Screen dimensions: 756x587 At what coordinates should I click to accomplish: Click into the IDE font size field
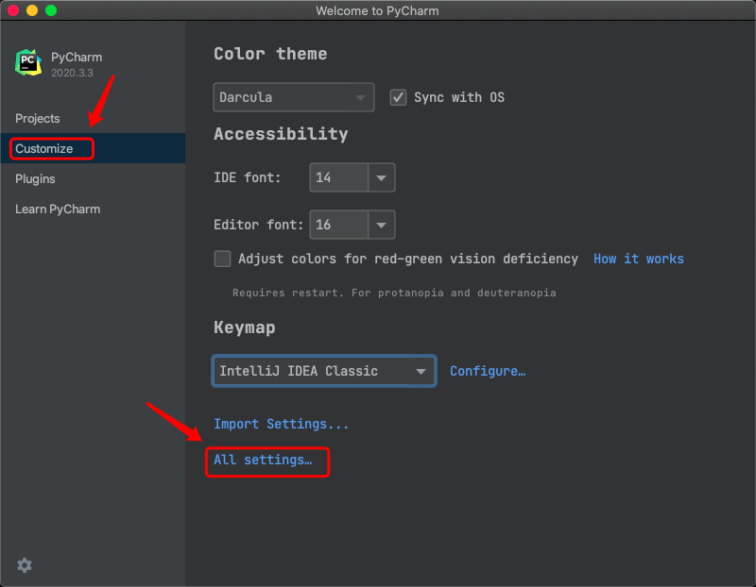tap(337, 177)
